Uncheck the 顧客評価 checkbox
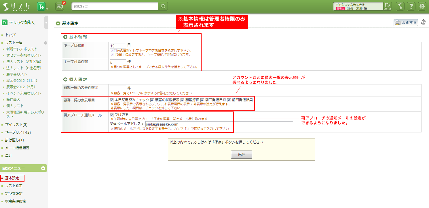 coord(183,100)
